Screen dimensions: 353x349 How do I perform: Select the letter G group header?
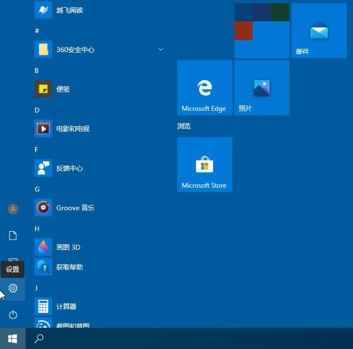(x=37, y=189)
